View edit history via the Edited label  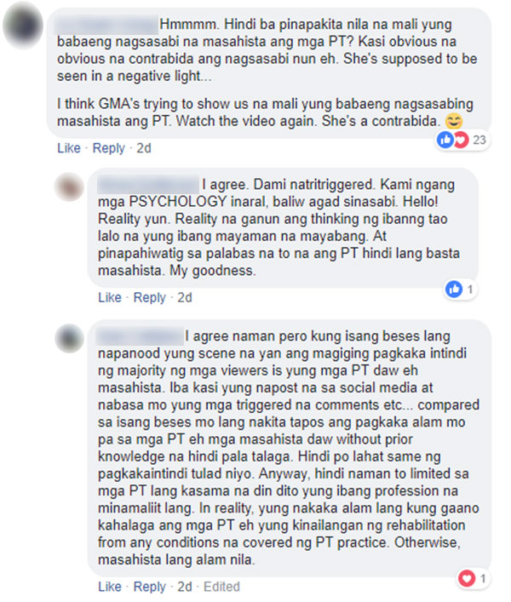[x=221, y=587]
